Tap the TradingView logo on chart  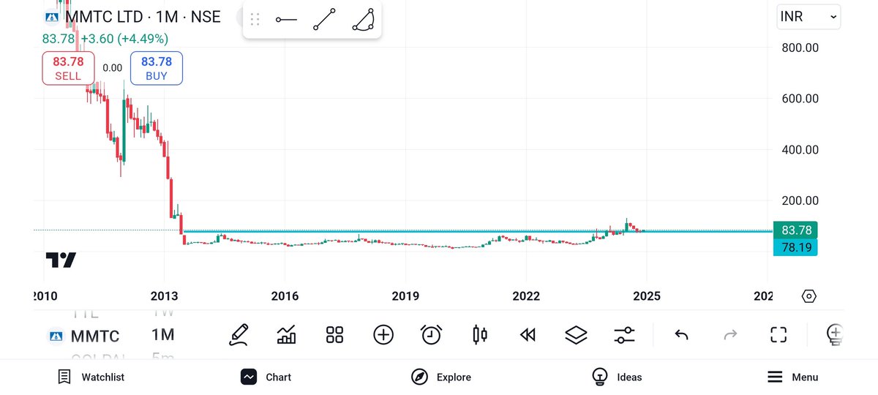pos(61,260)
